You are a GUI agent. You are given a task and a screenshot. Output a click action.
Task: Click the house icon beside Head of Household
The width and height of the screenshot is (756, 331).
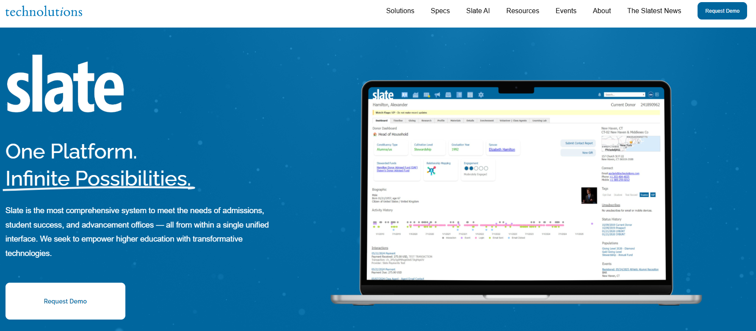pyautogui.click(x=375, y=134)
